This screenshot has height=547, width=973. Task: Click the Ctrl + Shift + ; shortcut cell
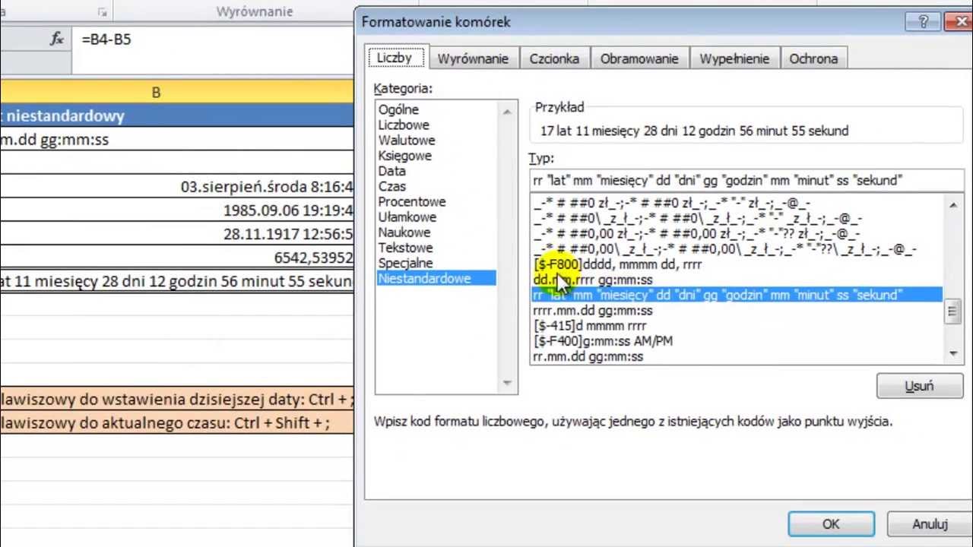click(176, 422)
